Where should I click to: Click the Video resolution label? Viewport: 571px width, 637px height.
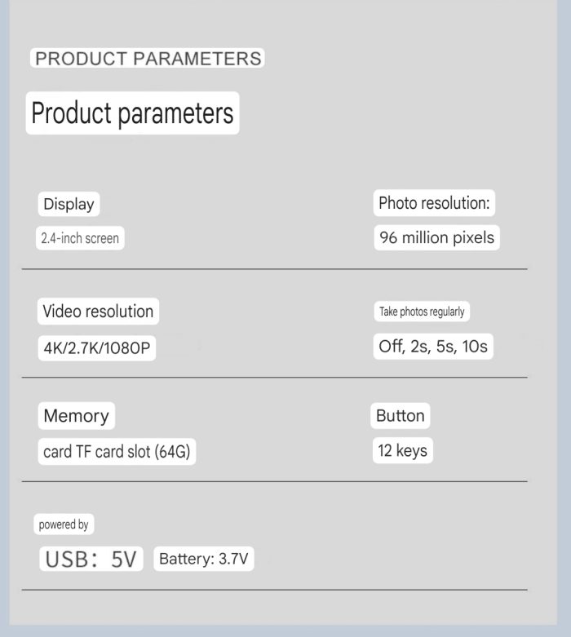(x=98, y=312)
